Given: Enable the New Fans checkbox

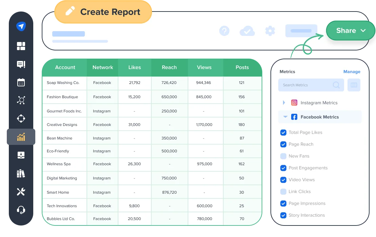Looking at the screenshot, I should (x=283, y=156).
